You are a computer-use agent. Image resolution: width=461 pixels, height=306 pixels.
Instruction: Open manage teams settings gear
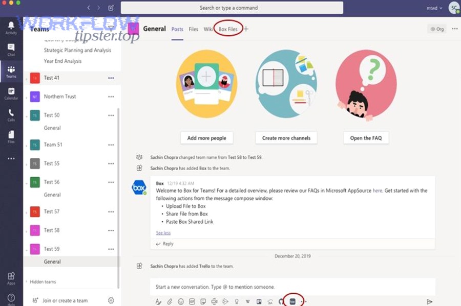(111, 300)
